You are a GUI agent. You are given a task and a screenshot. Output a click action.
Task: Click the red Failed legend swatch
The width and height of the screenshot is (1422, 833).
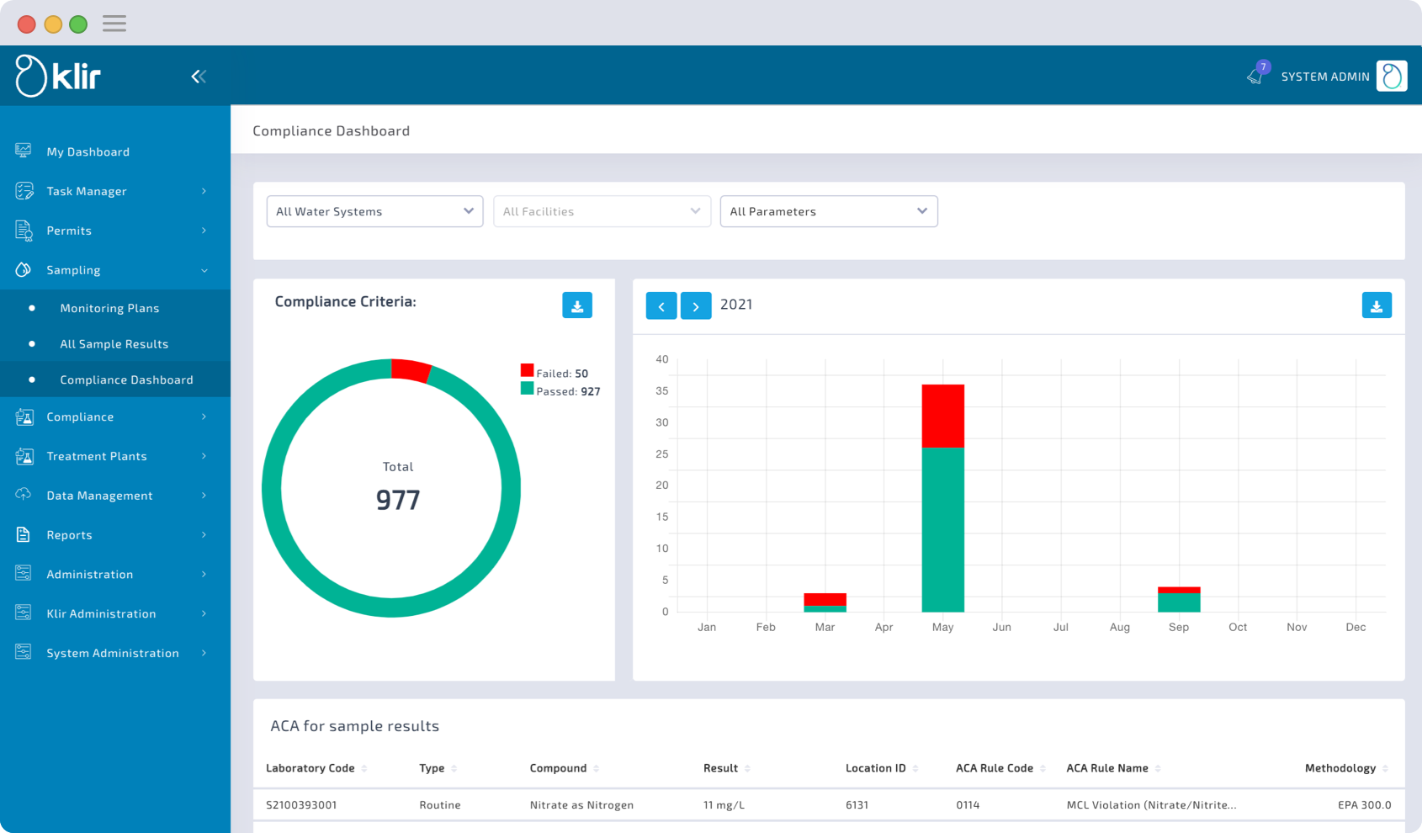527,370
